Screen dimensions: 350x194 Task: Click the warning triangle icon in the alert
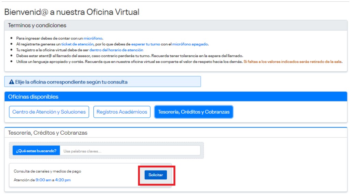[x=12, y=82]
